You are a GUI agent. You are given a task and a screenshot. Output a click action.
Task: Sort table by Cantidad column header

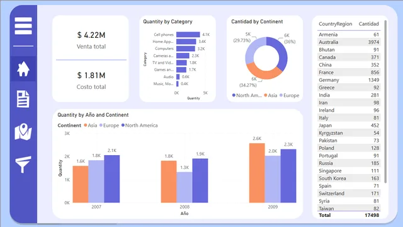coord(369,24)
